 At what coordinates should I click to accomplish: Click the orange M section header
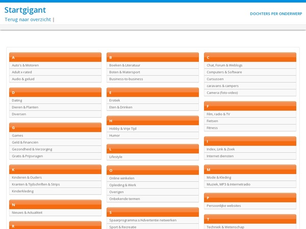[x=250, y=169]
